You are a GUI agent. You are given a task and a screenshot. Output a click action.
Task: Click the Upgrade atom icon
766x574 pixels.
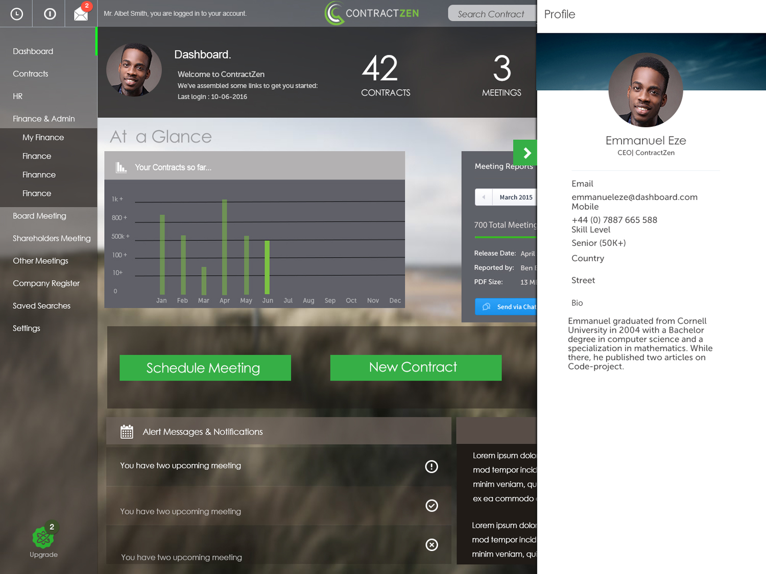click(x=43, y=537)
